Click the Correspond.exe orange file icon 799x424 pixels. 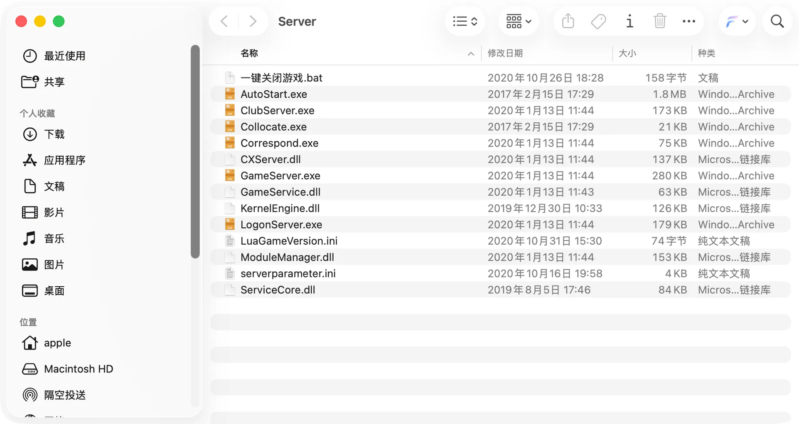point(230,143)
